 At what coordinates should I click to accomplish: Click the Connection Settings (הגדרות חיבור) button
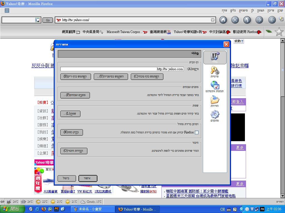pos(74,151)
